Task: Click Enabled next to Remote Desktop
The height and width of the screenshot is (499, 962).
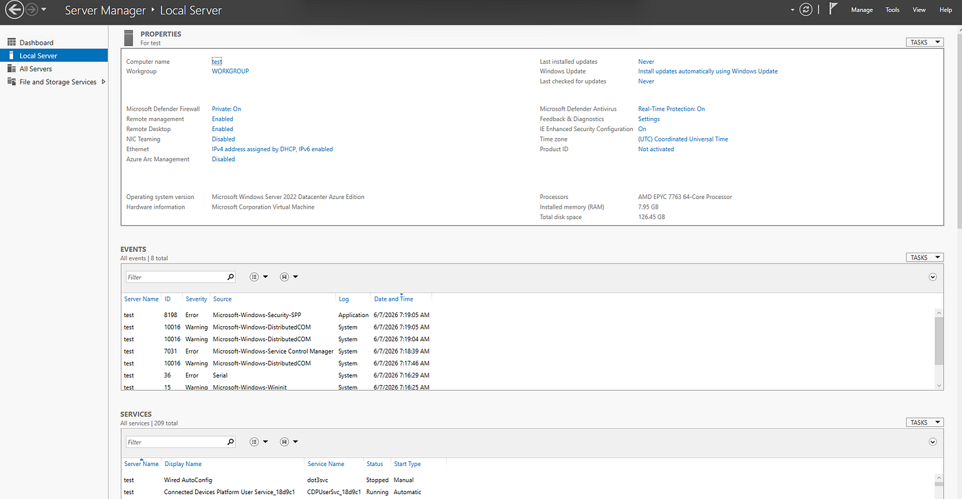Action: [x=223, y=129]
